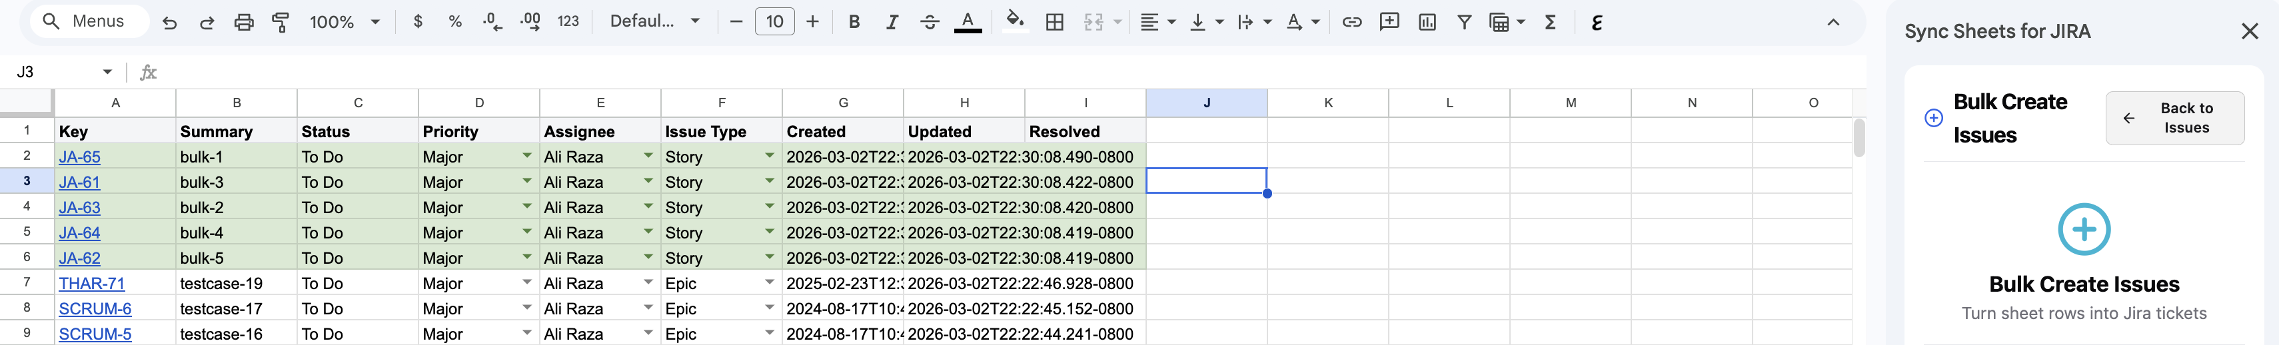Click the Redo icon
2279x345 pixels.
point(206,22)
